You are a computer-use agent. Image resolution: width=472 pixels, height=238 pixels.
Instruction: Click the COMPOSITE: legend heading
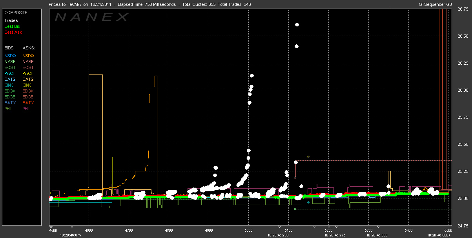[x=16, y=13]
